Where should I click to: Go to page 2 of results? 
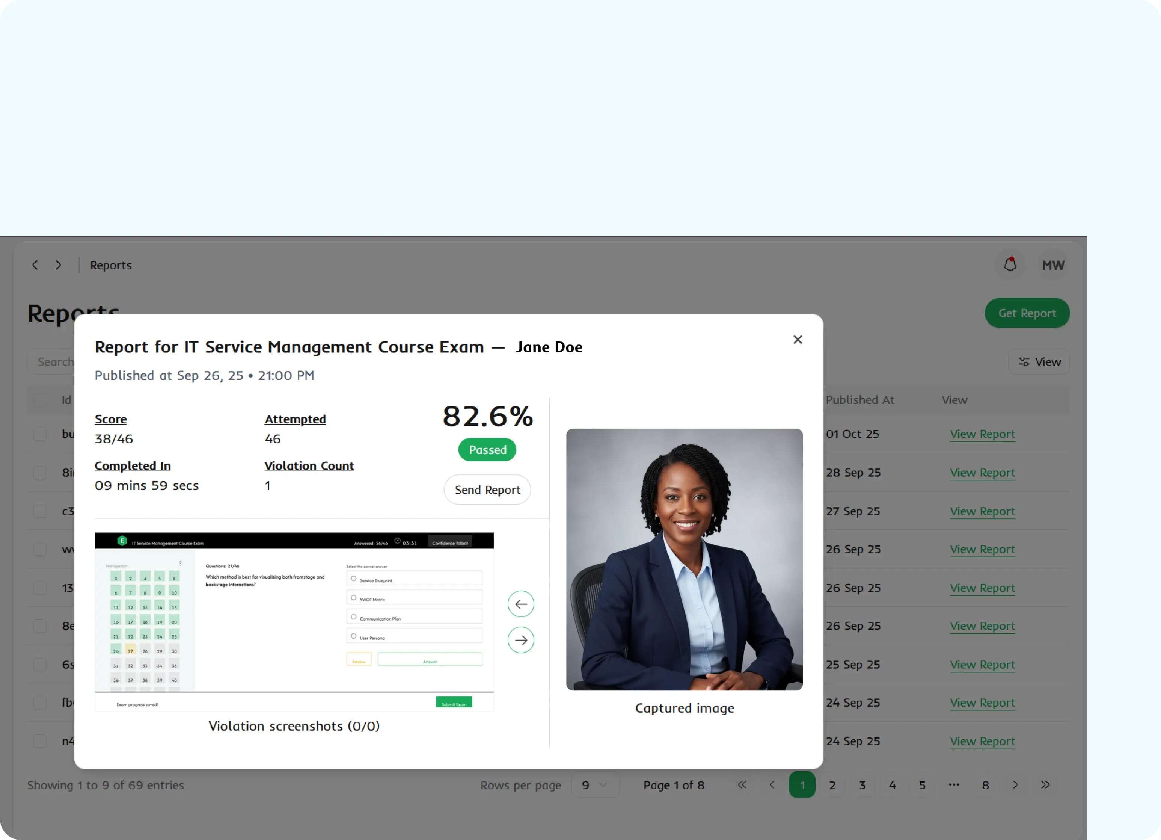[832, 785]
